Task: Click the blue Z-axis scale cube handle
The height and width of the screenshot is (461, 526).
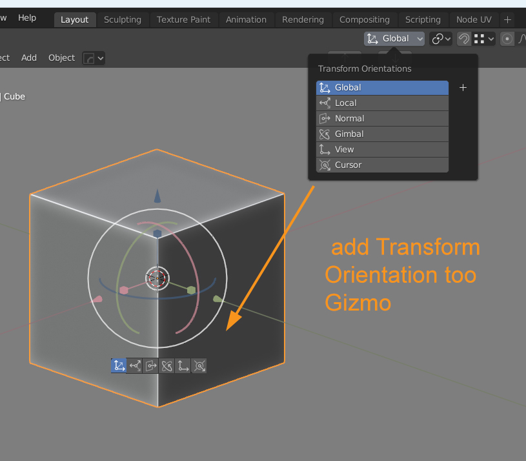Action: click(x=157, y=234)
